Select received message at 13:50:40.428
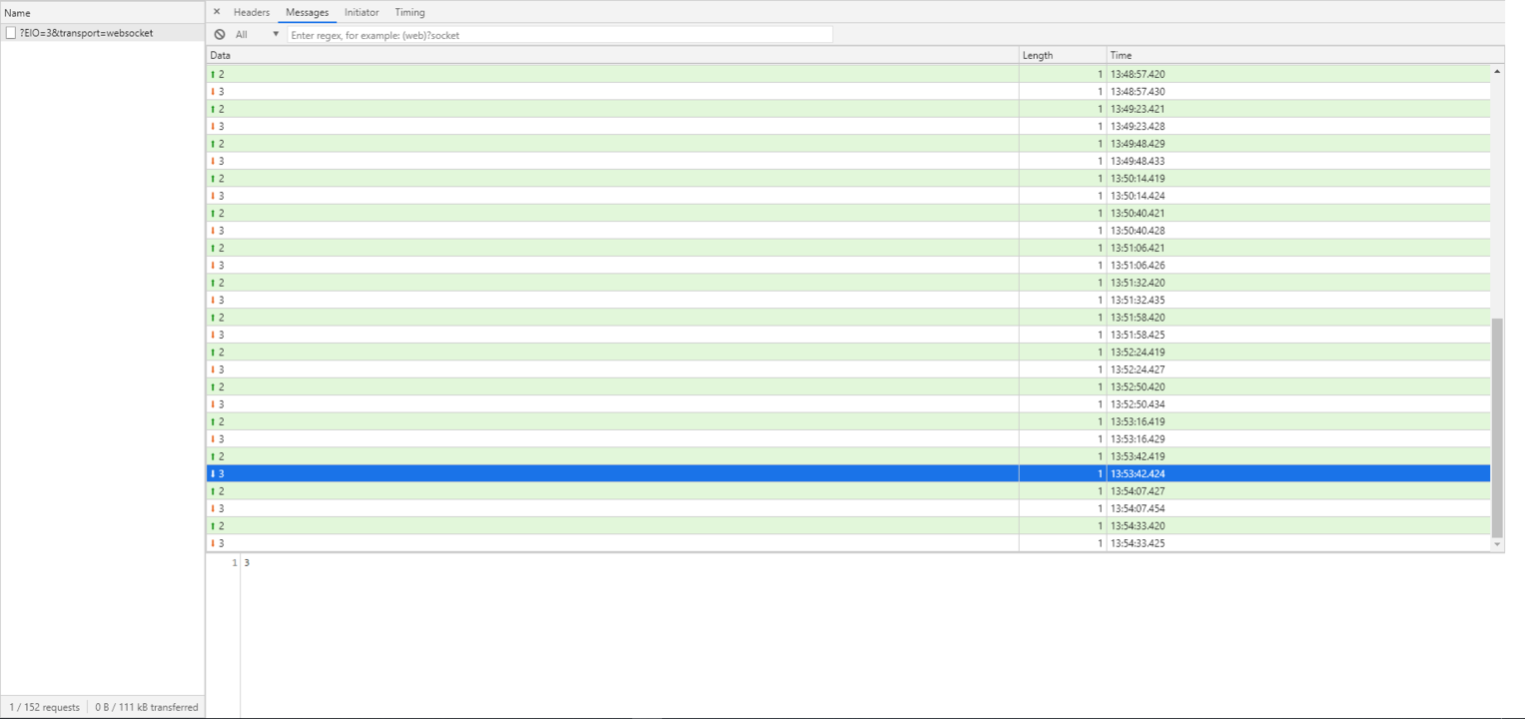The height and width of the screenshot is (719, 1525). tap(848, 231)
